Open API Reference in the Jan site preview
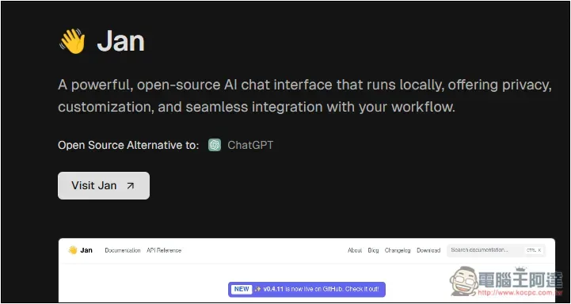 164,250
